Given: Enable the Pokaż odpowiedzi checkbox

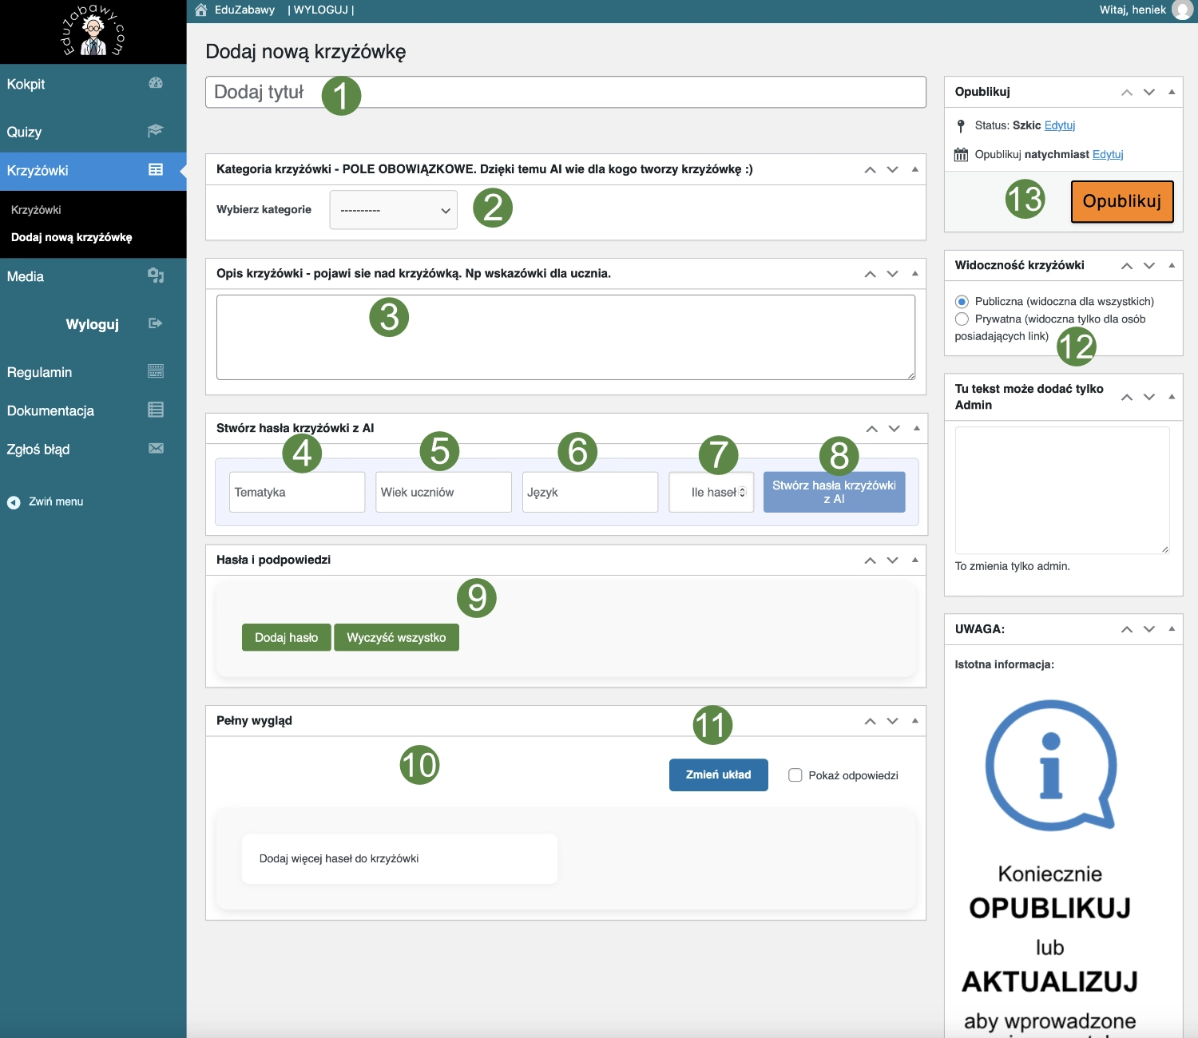Looking at the screenshot, I should coord(795,775).
